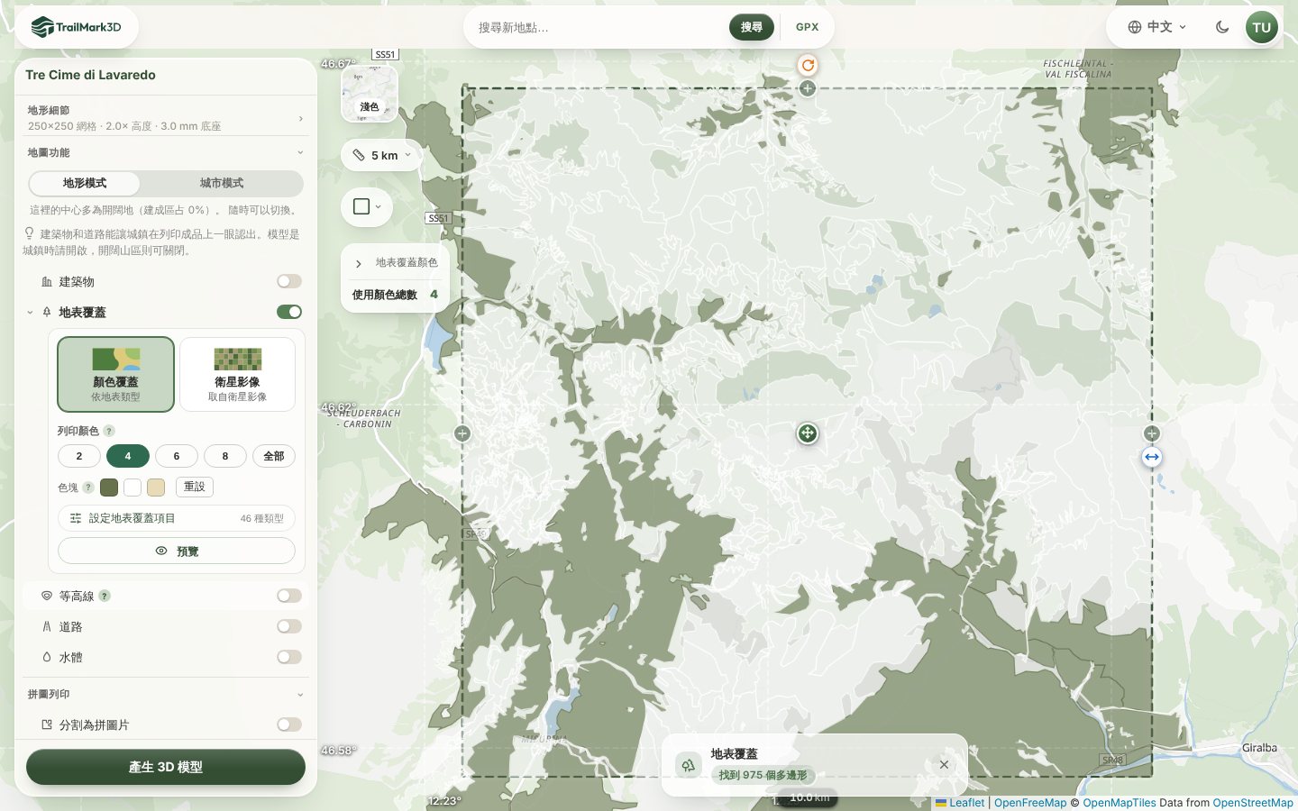
Task: Collapse the 拼圖列印 section
Action: (x=166, y=694)
